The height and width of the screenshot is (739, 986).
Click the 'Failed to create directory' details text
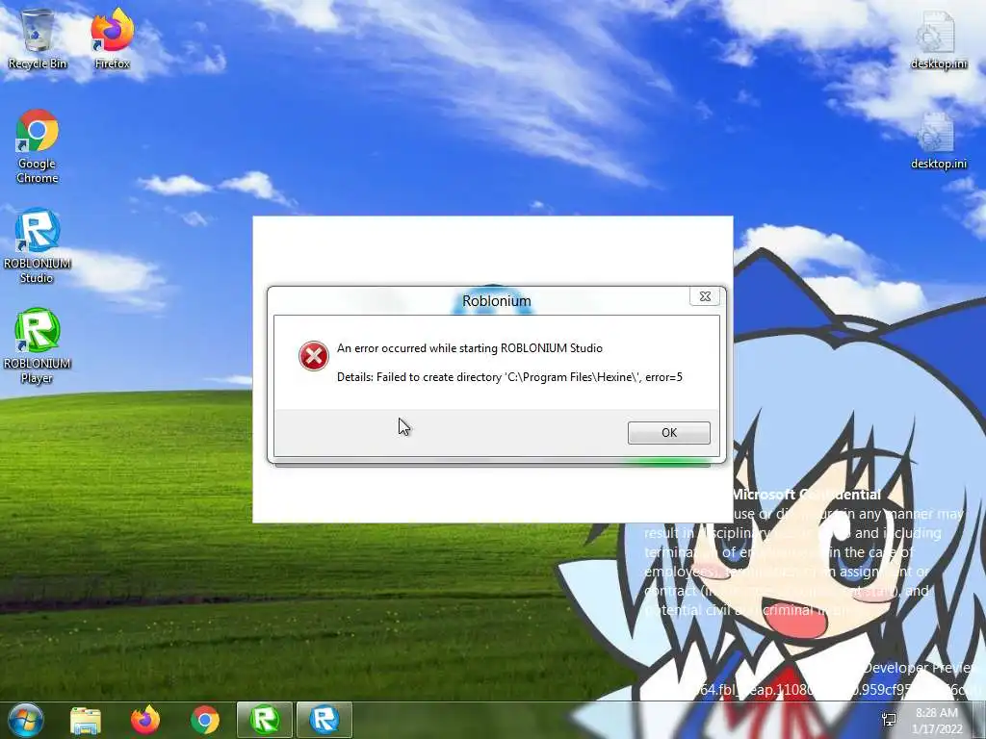509,377
